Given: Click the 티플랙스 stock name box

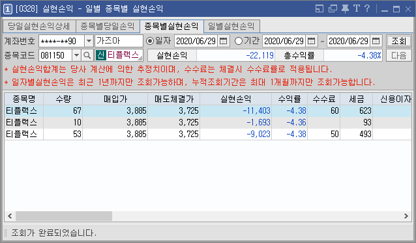Looking at the screenshot, I should click(x=119, y=55).
